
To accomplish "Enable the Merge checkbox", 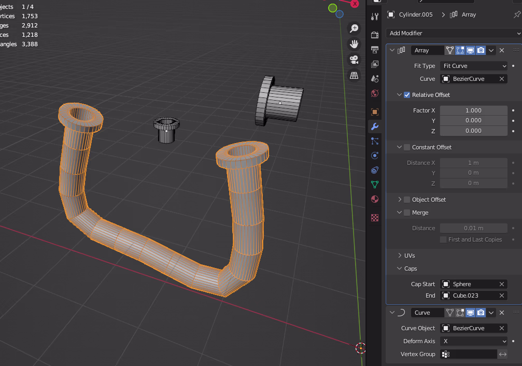I will pos(407,213).
